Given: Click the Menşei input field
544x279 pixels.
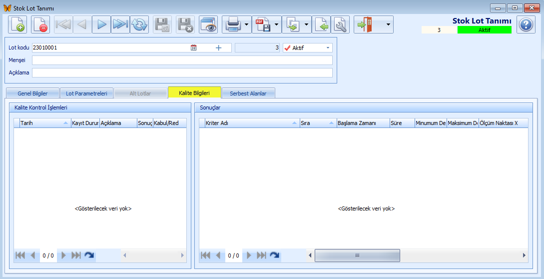Looking at the screenshot, I should (182, 60).
